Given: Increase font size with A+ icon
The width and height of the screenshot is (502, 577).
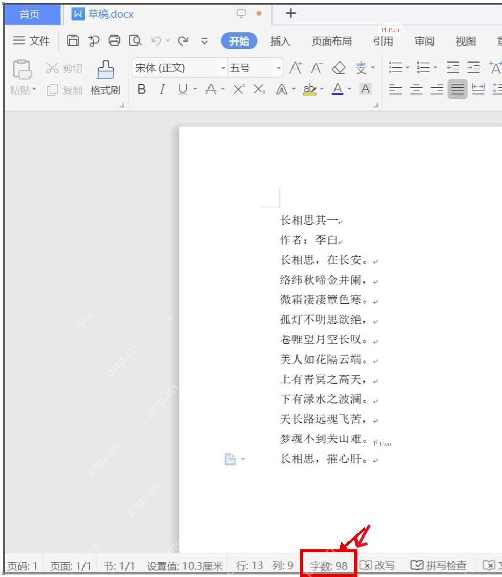Looking at the screenshot, I should 296,68.
